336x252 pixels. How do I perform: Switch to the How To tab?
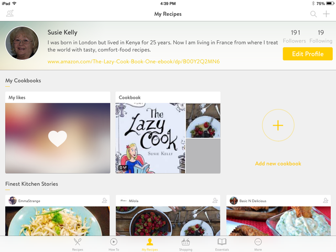point(114,245)
